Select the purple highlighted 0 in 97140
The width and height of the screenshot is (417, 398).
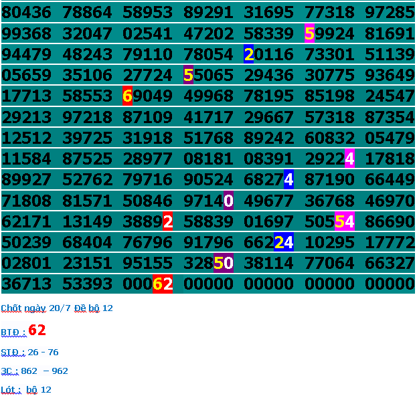228,200
